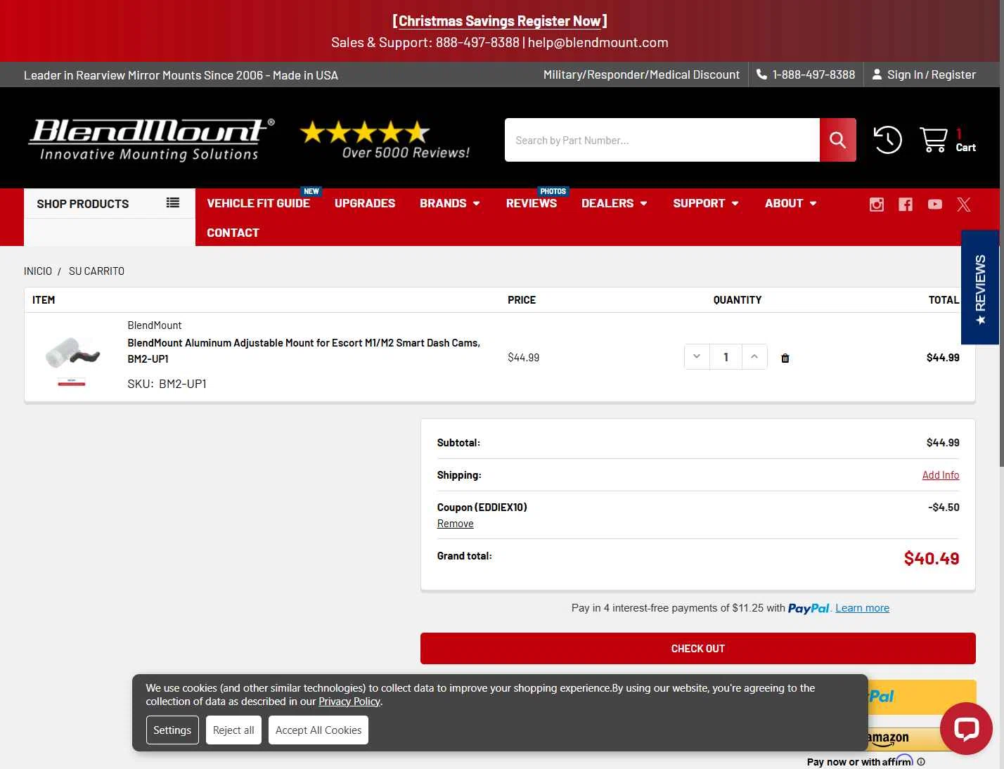Click the Sign In link
1004x769 pixels.
tap(905, 75)
